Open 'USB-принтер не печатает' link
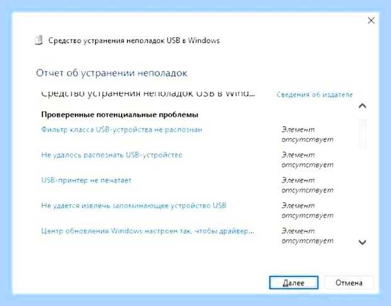391x306 pixels. 86,180
